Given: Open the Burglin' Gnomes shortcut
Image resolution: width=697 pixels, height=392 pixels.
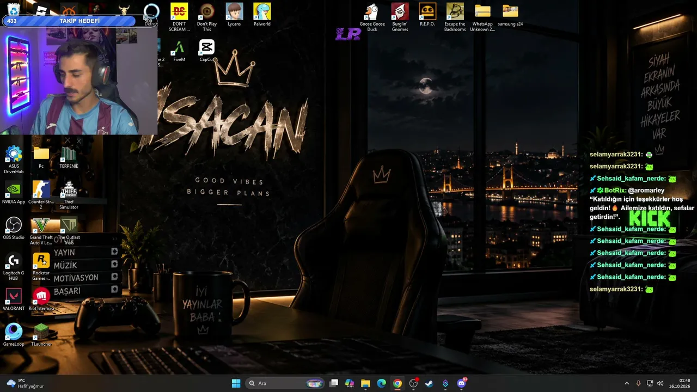Looking at the screenshot, I should click(x=400, y=17).
